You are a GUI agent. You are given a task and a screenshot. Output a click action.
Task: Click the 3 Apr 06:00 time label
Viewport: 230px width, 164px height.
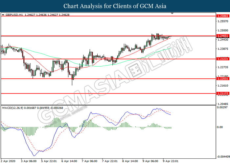click(x=29, y=161)
